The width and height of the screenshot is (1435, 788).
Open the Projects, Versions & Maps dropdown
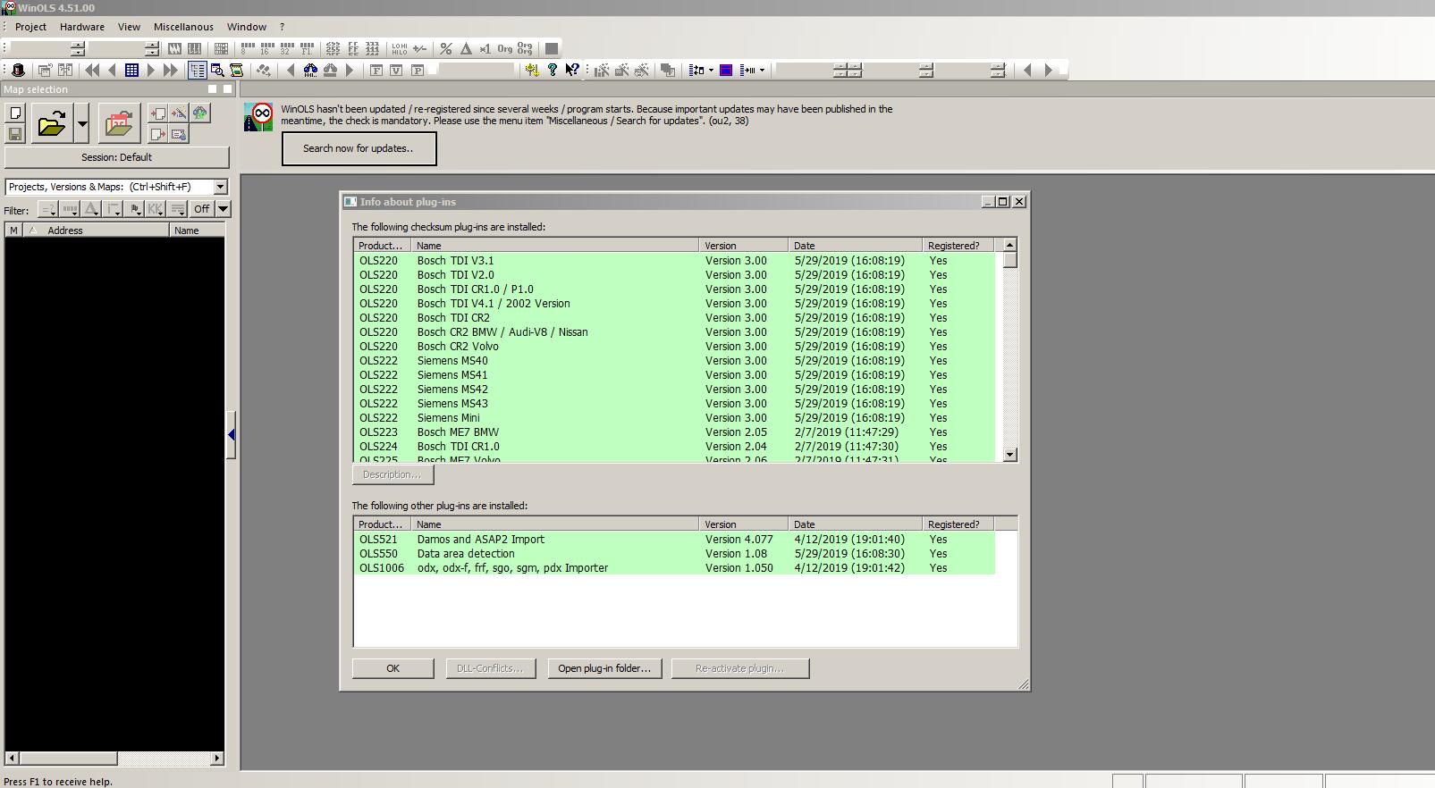point(220,187)
